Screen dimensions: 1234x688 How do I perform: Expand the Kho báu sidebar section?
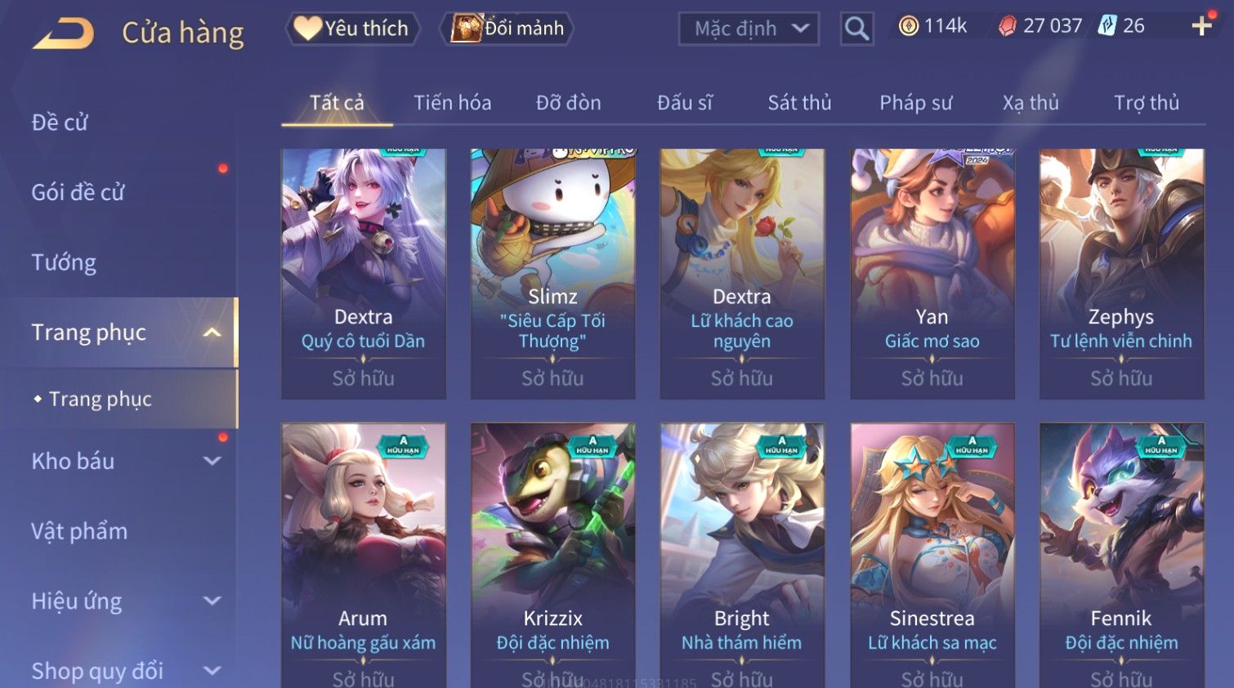tap(212, 461)
